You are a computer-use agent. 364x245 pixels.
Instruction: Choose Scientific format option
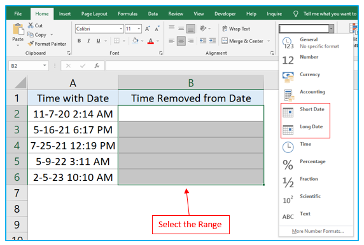coord(316,199)
